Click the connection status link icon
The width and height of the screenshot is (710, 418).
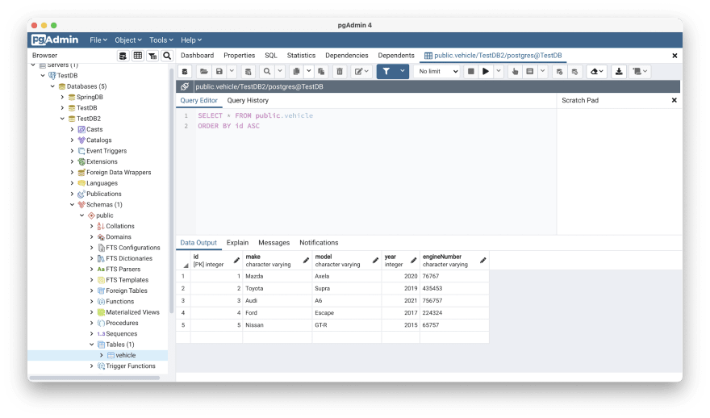tap(185, 86)
